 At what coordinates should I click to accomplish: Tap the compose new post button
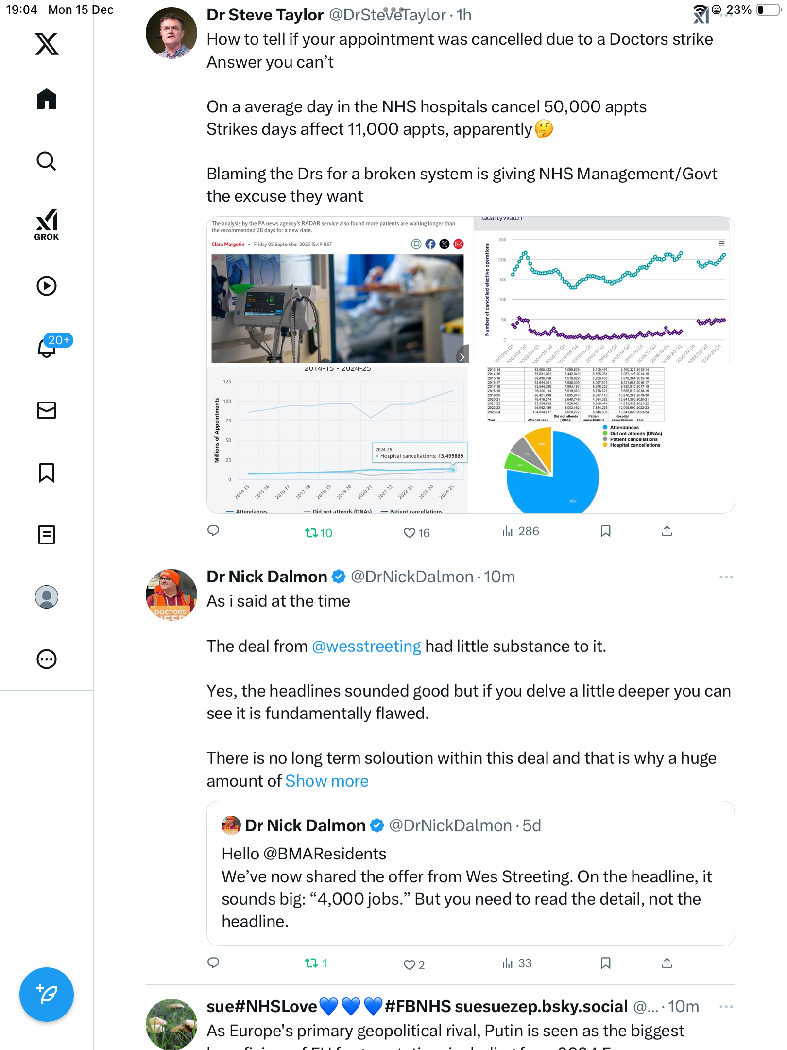click(47, 995)
